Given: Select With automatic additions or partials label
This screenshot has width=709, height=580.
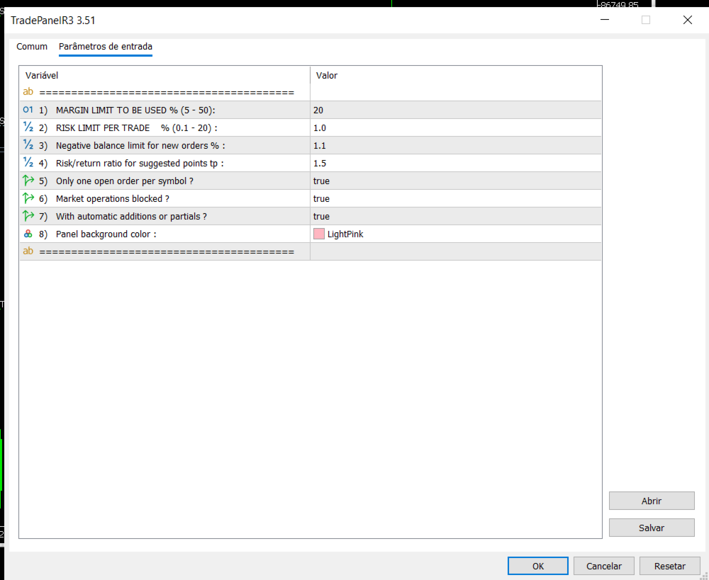Looking at the screenshot, I should click(132, 217).
